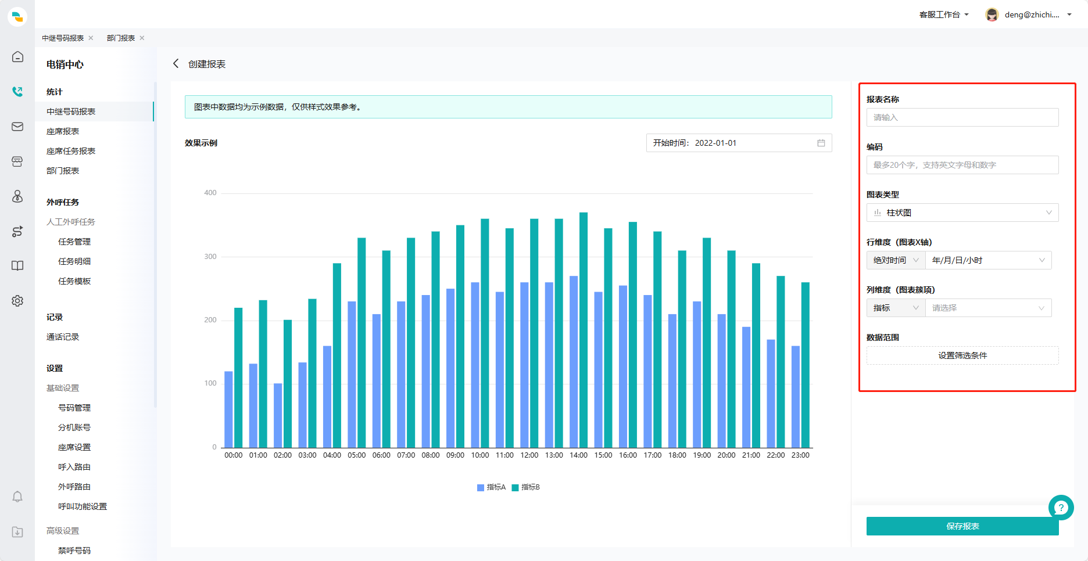Open the 年/月/日/小时 dropdown

[989, 260]
